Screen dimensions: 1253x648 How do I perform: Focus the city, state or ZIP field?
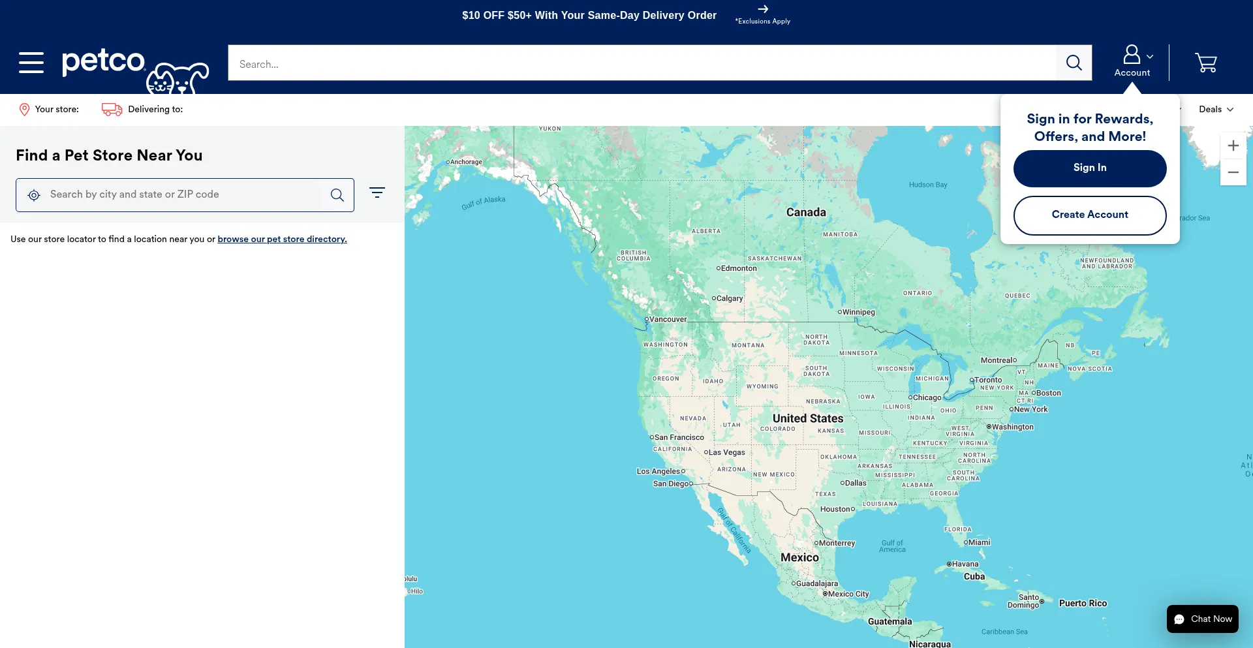pyautogui.click(x=183, y=194)
